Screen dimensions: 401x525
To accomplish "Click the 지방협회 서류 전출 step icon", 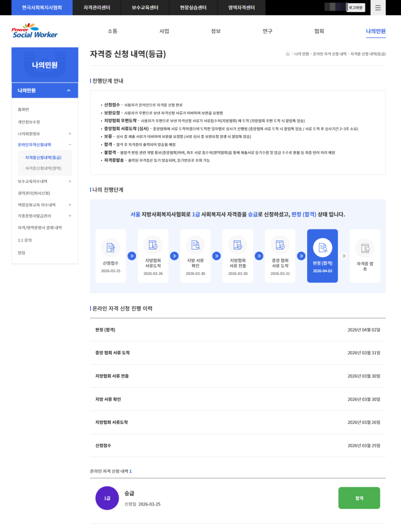I will pyautogui.click(x=238, y=245).
